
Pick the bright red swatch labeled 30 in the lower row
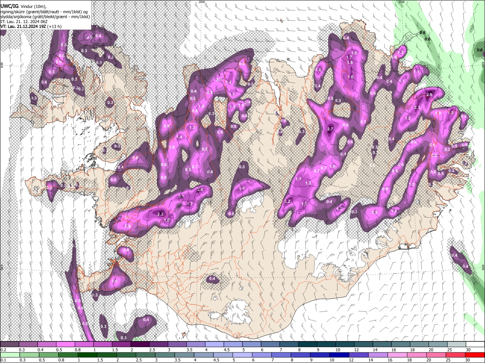pos(475,355)
